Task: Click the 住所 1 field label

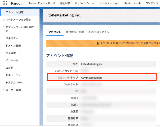Action: click(74, 98)
